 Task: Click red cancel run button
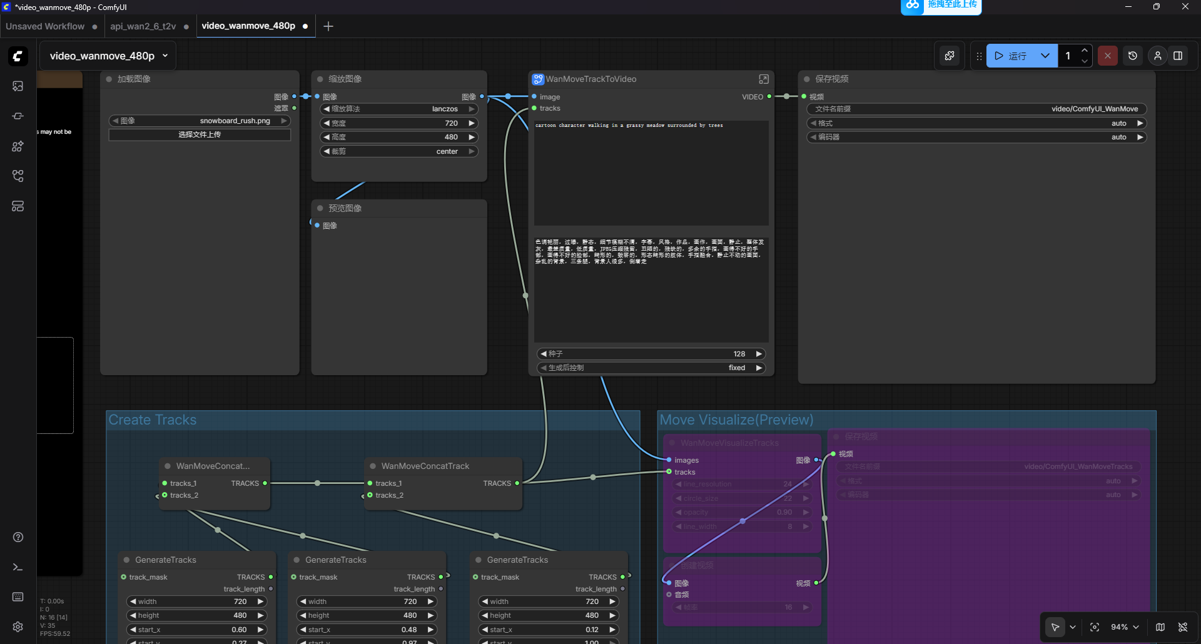1107,56
